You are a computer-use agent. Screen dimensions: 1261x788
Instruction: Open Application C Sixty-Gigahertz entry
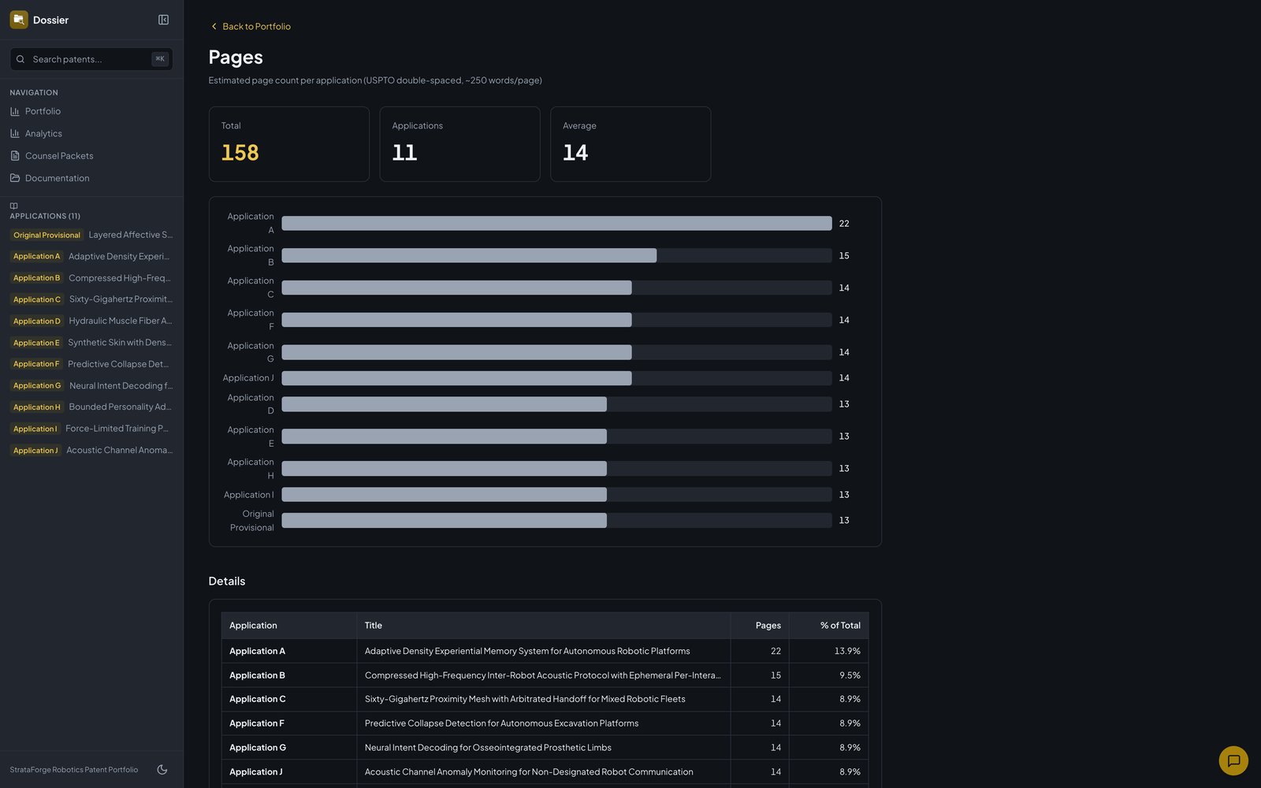pyautogui.click(x=91, y=299)
